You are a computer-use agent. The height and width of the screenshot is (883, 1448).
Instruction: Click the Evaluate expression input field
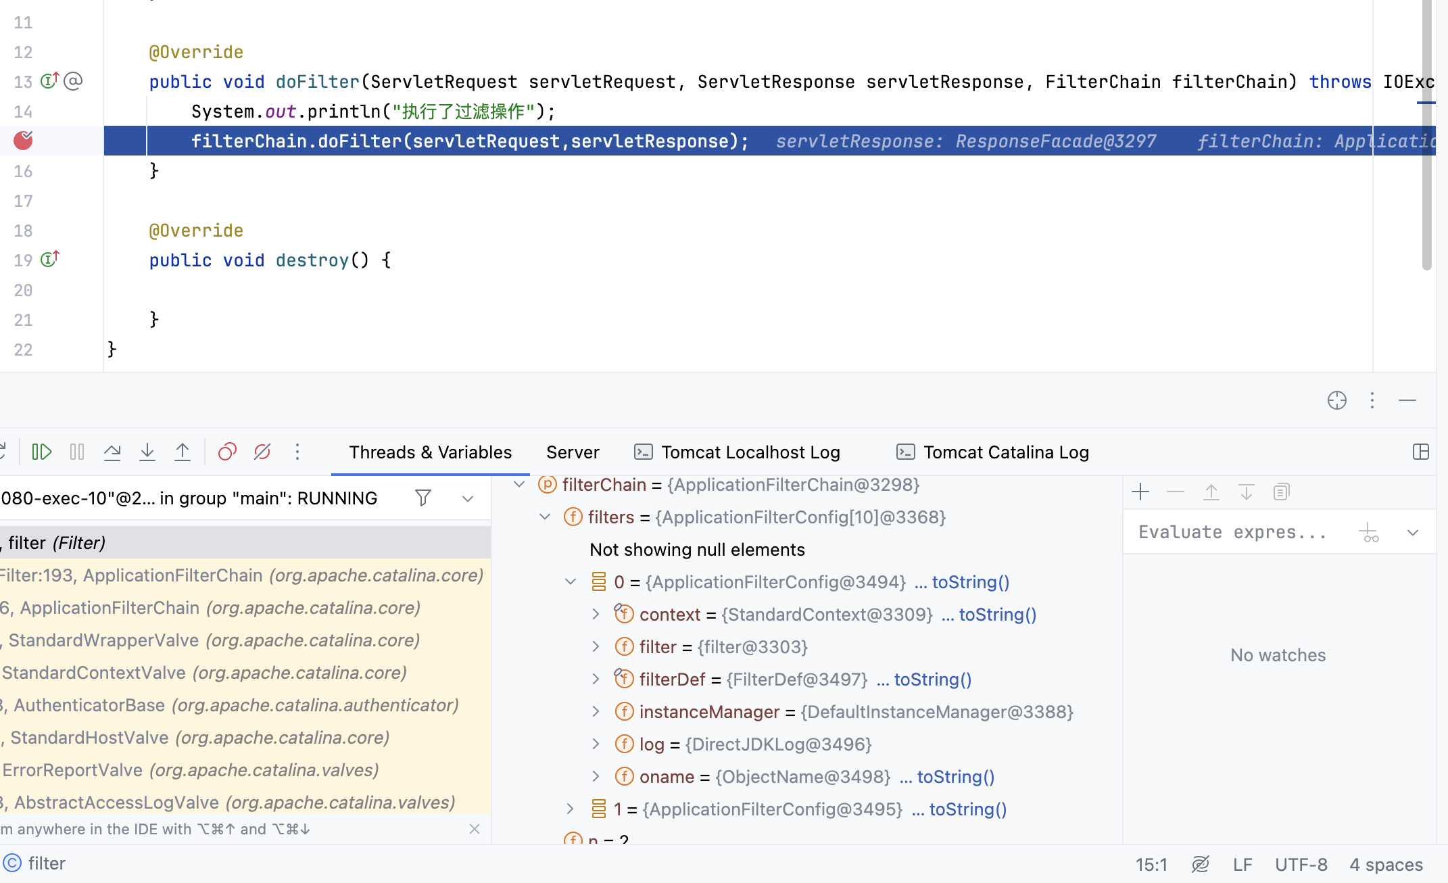pos(1232,532)
